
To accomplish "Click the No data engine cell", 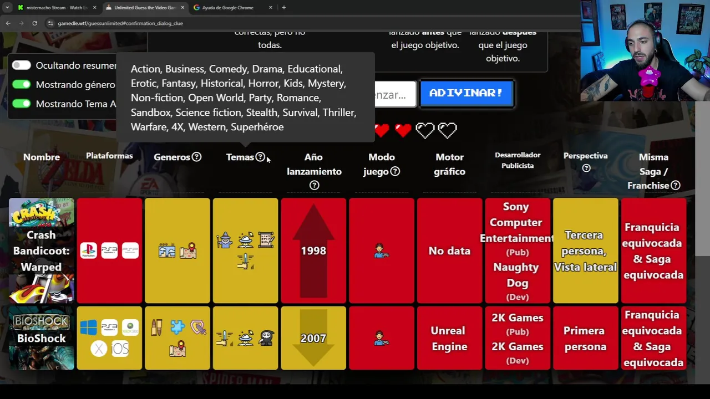I will coord(449,250).
